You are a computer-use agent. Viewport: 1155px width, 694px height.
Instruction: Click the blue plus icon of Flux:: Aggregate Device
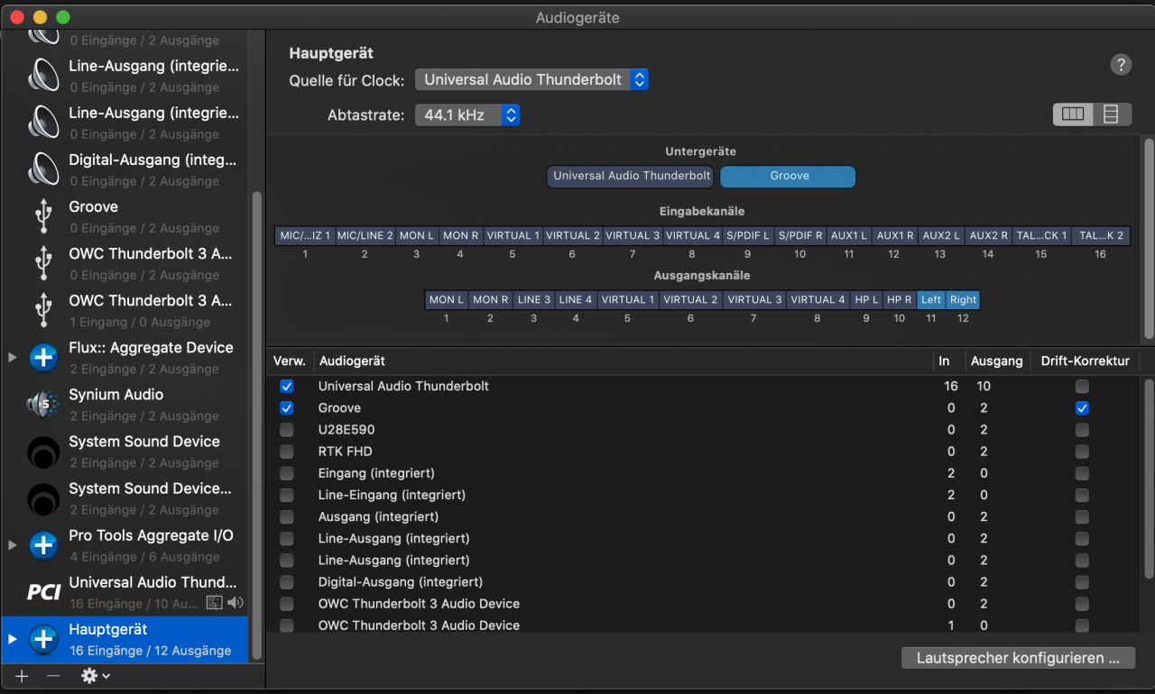pos(43,358)
